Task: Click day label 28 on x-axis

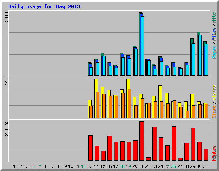Action: point(186,166)
